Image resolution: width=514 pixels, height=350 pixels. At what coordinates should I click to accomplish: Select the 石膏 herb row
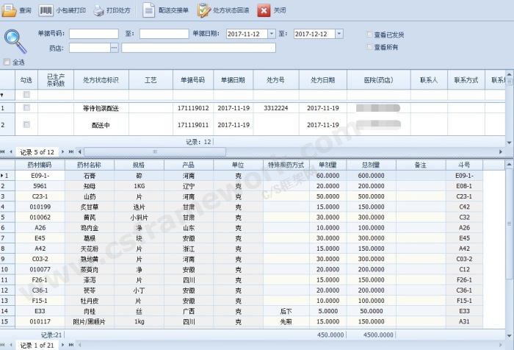tap(90, 176)
